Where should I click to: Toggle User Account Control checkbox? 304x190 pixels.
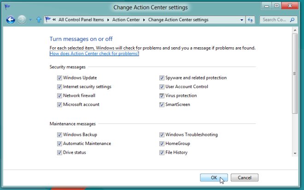tap(162, 87)
